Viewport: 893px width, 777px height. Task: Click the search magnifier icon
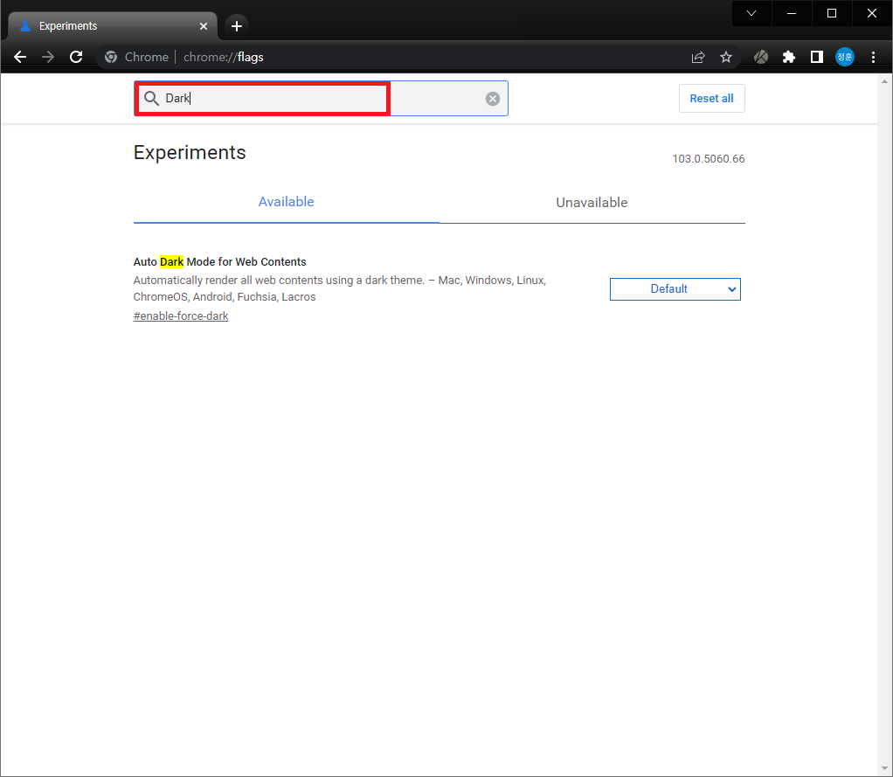point(151,99)
